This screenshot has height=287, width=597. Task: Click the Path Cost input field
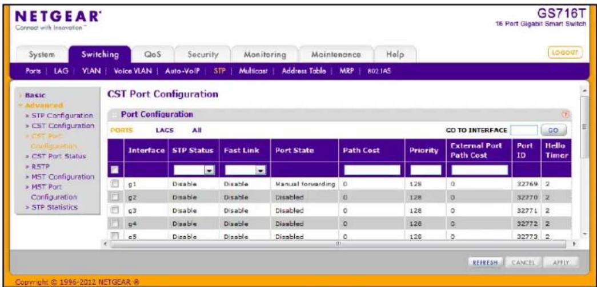372,169
